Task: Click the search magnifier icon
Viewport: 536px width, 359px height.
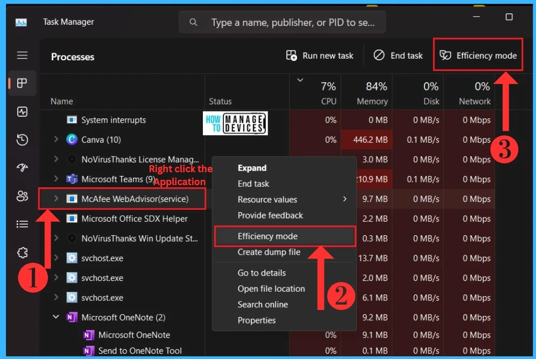Action: point(193,22)
